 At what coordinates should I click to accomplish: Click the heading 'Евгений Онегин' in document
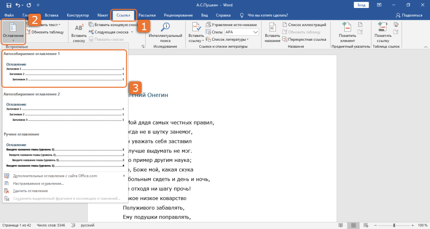[148, 95]
